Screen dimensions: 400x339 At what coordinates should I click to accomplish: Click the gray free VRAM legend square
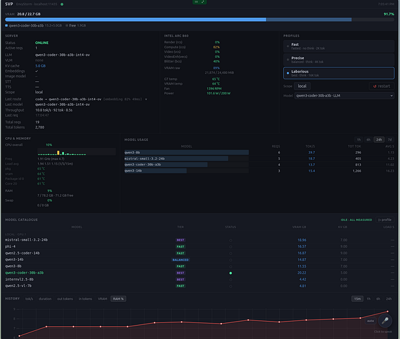[x=67, y=25]
